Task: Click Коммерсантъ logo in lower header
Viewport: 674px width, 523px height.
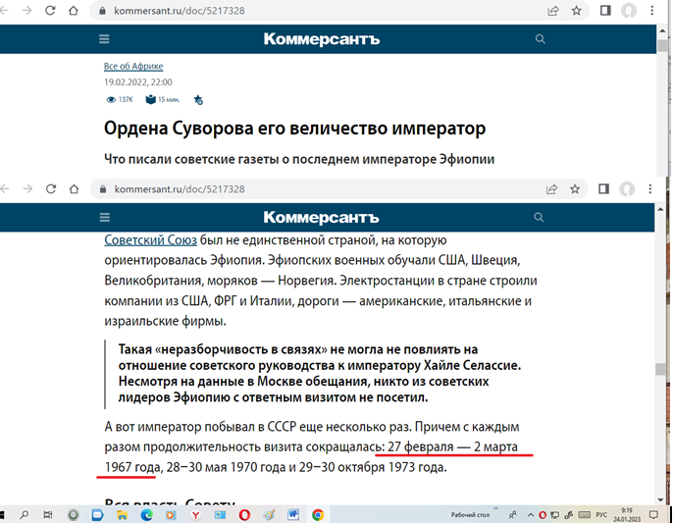Action: coord(321,218)
